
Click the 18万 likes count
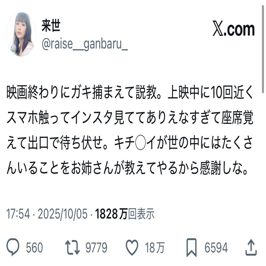coord(154,247)
